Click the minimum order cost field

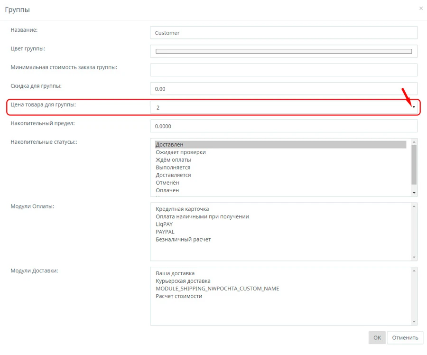click(x=283, y=70)
